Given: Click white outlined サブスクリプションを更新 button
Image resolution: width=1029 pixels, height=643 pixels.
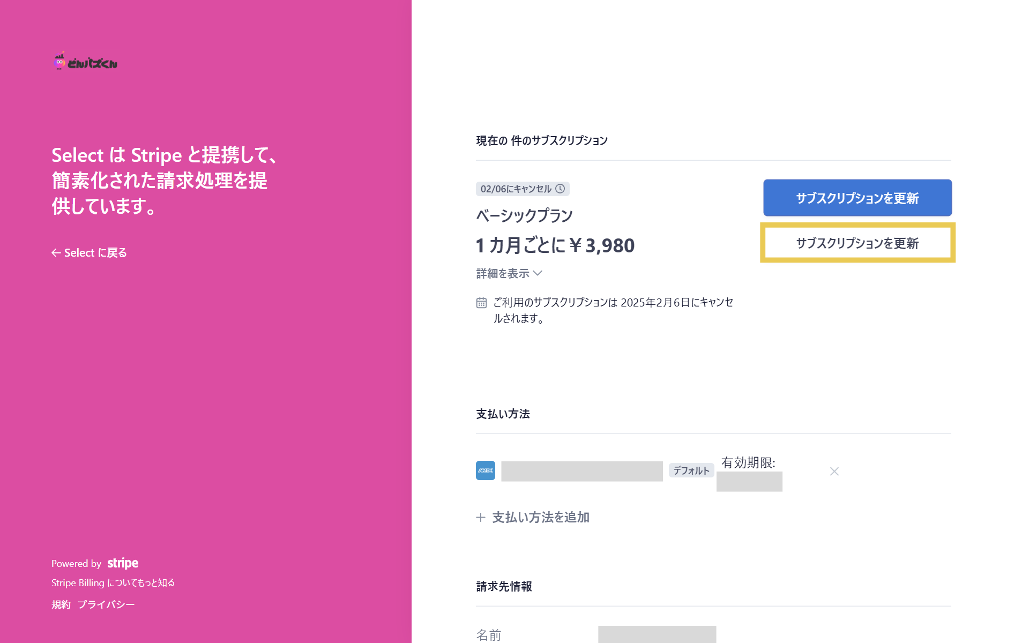Looking at the screenshot, I should [857, 243].
